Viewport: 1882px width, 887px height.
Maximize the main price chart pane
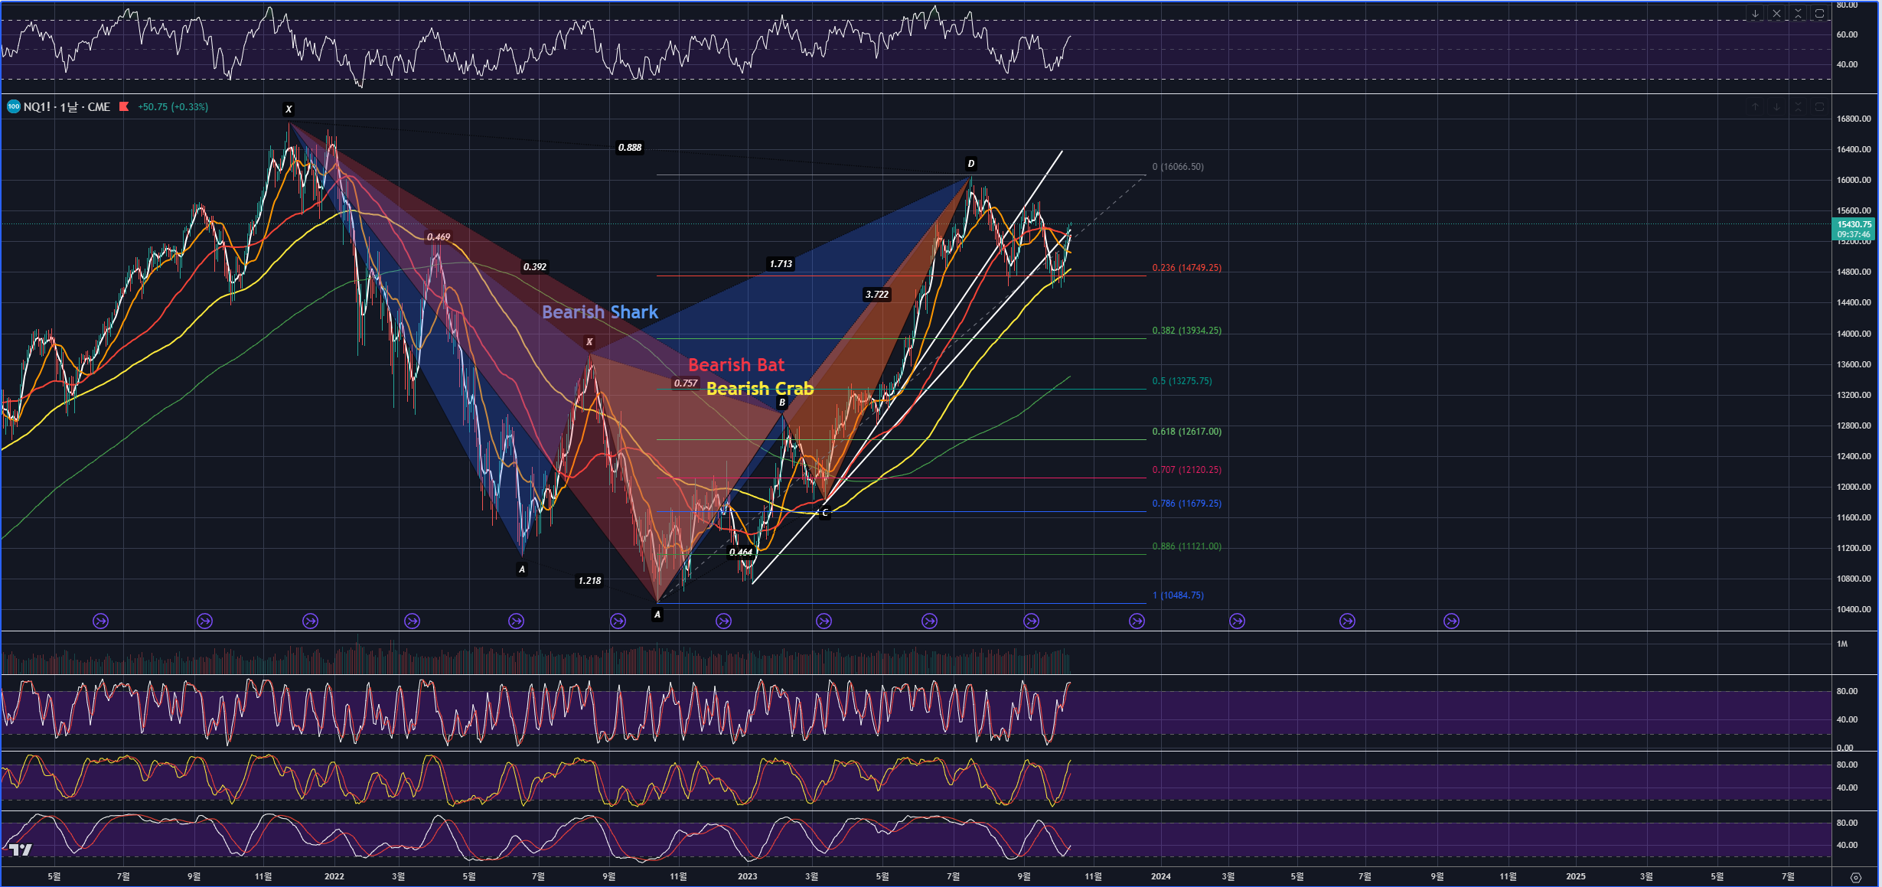click(x=1819, y=107)
